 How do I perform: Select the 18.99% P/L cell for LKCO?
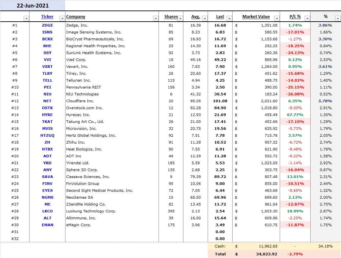tap(295, 211)
